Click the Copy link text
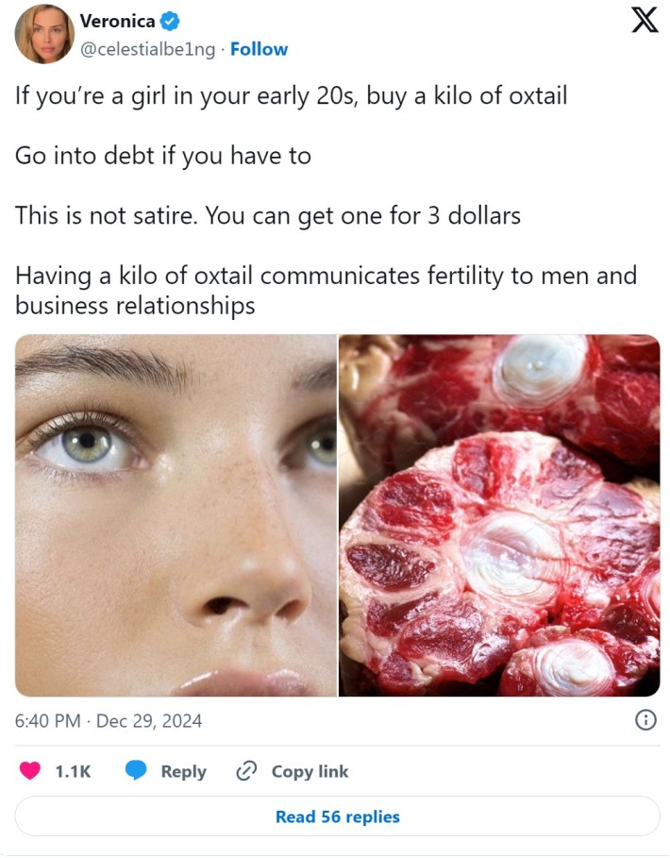The image size is (670, 858). 310,771
